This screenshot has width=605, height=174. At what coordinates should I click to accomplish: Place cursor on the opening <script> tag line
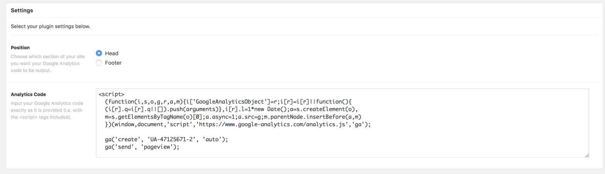coord(111,94)
